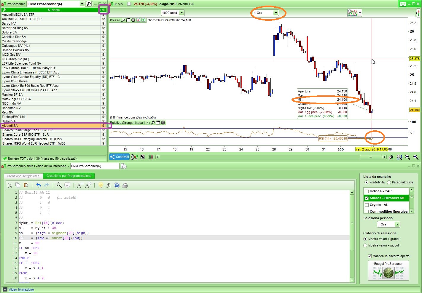Select Christian Dior SA in results
422x293 pixels.
tap(53, 37)
